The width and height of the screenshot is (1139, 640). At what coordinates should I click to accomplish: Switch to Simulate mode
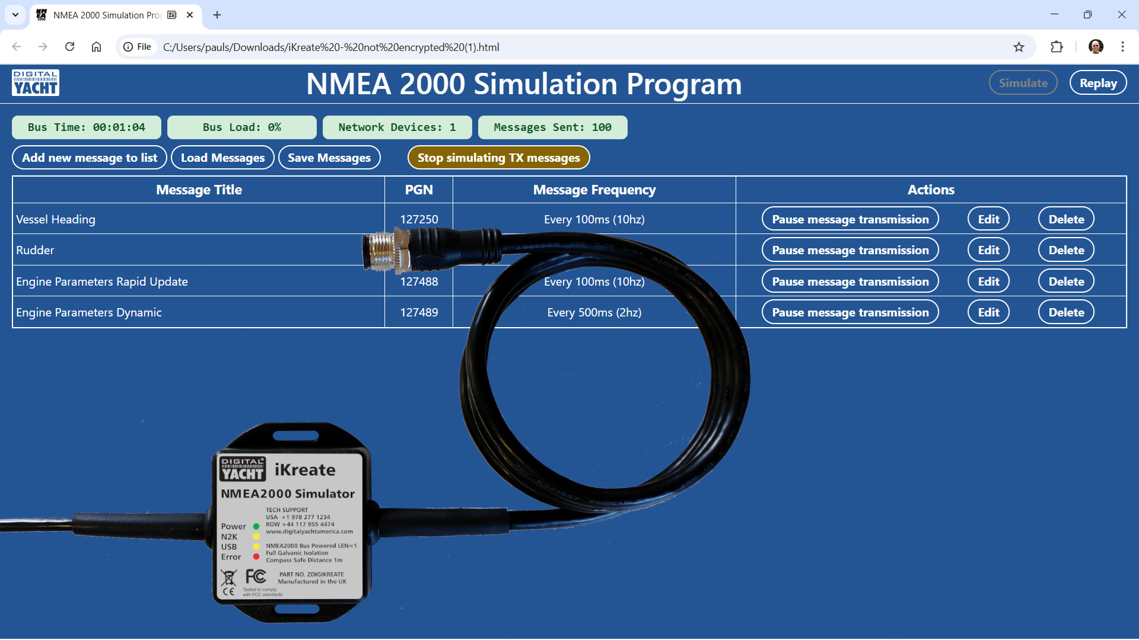point(1023,83)
